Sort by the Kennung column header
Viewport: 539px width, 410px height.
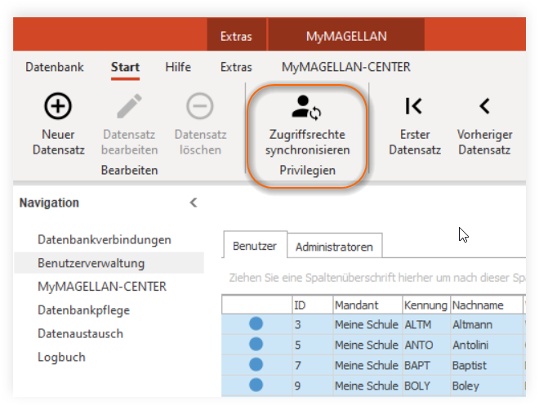pos(426,305)
